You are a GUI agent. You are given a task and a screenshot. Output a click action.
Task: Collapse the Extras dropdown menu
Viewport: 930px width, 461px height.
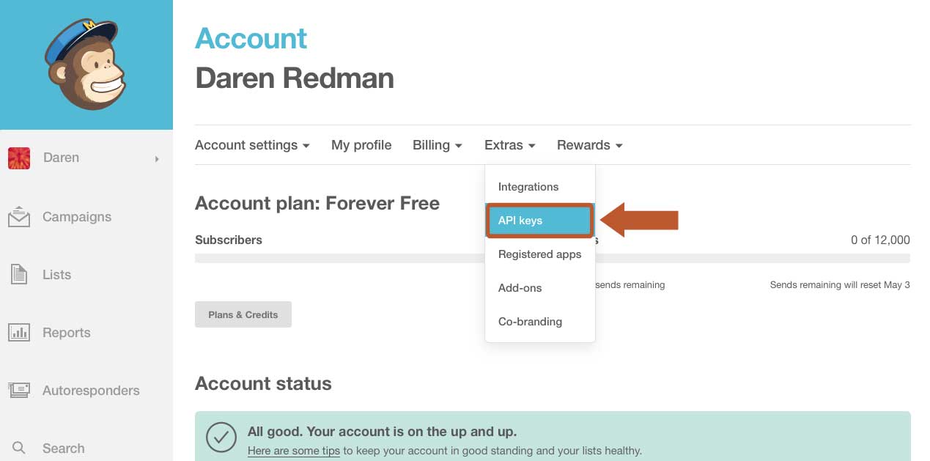(509, 145)
